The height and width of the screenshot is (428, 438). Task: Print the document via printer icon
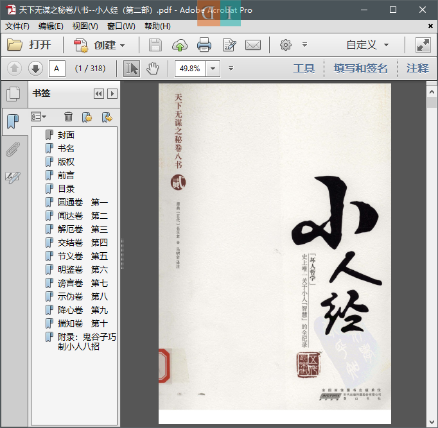coord(204,45)
